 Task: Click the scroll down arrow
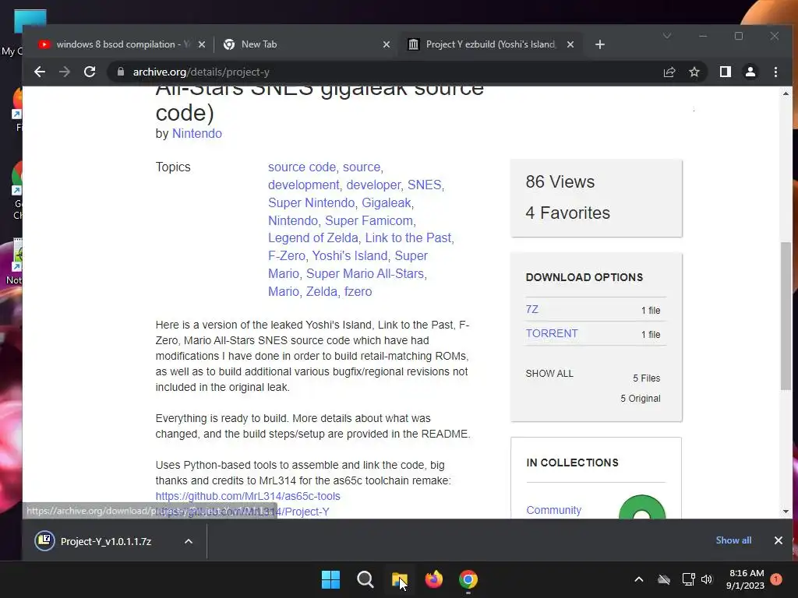(786, 512)
